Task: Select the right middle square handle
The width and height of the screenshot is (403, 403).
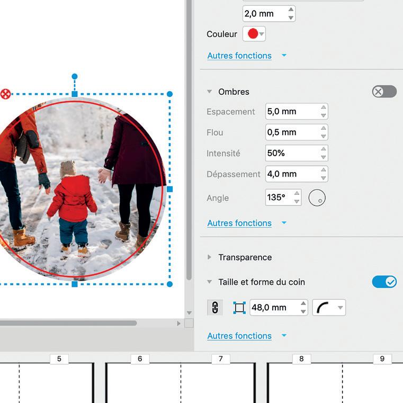Action: coord(169,189)
